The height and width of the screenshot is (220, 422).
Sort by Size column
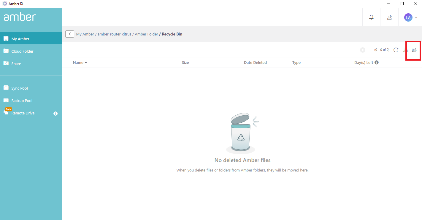185,62
